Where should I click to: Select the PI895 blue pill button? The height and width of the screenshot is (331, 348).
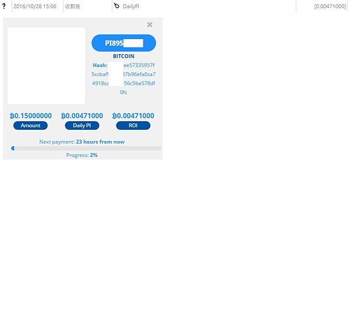tap(124, 43)
